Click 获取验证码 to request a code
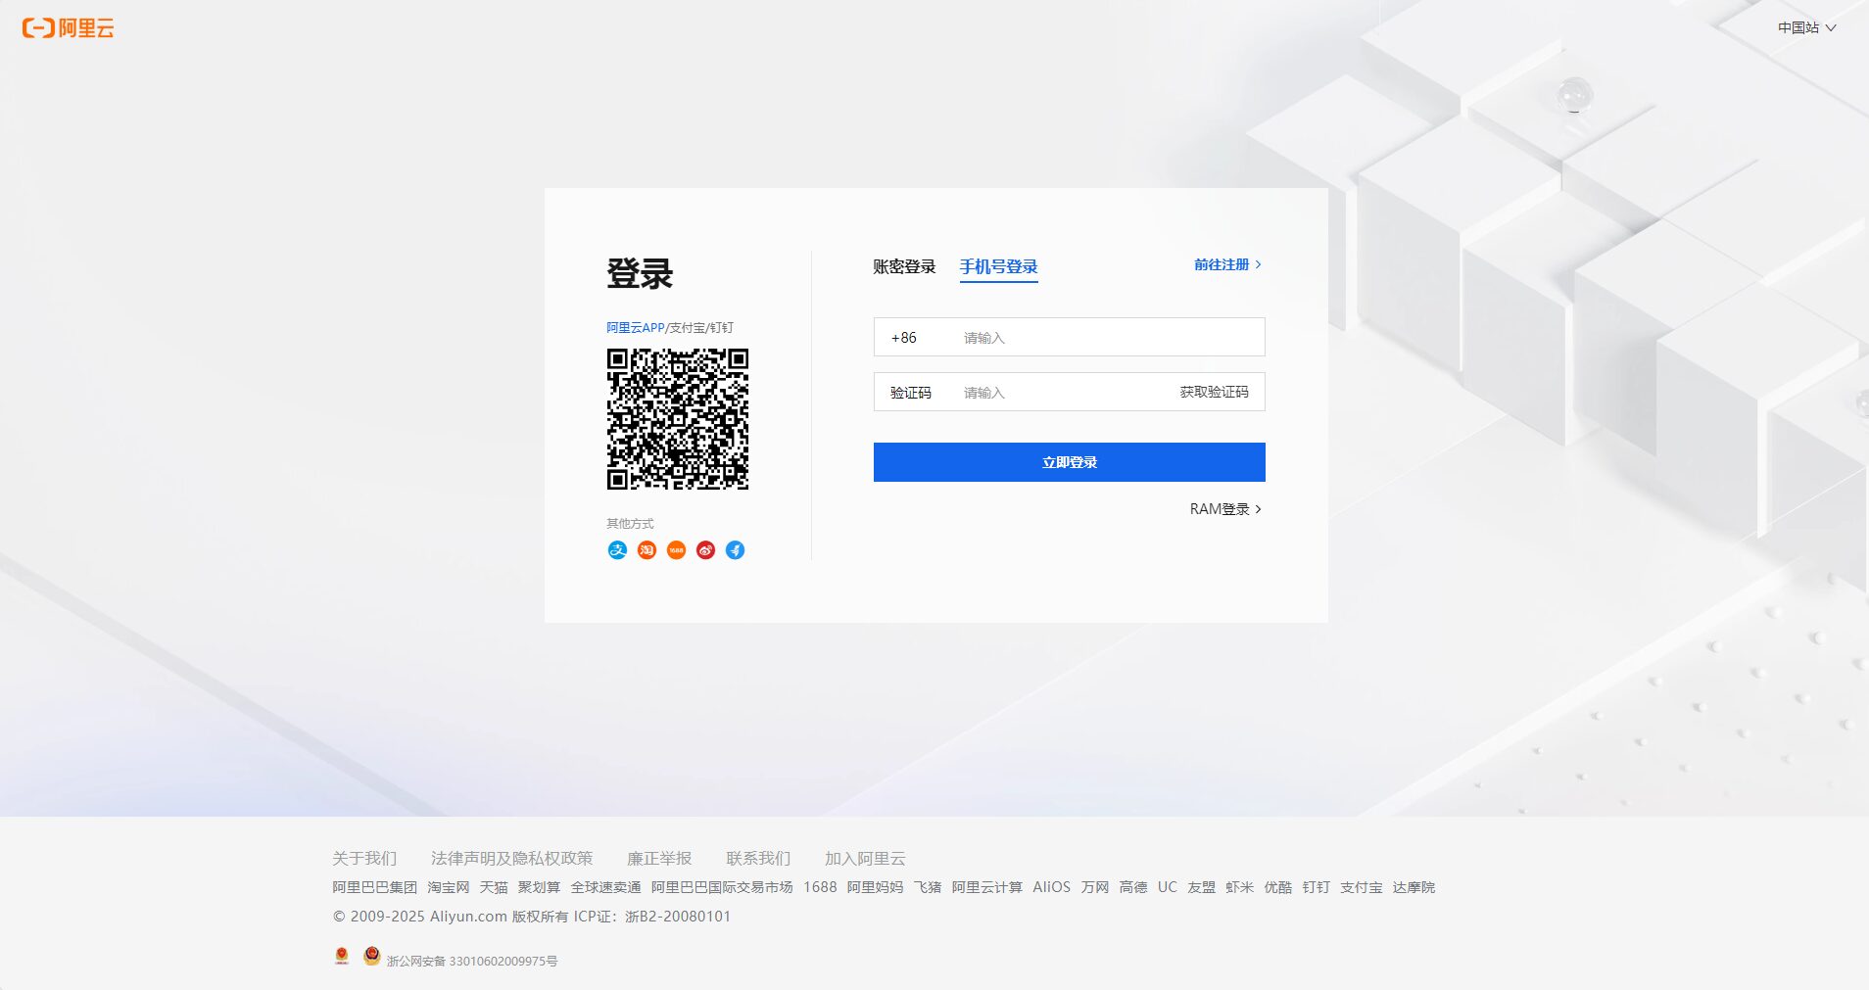Screen dimensions: 1869x990 pos(1215,392)
